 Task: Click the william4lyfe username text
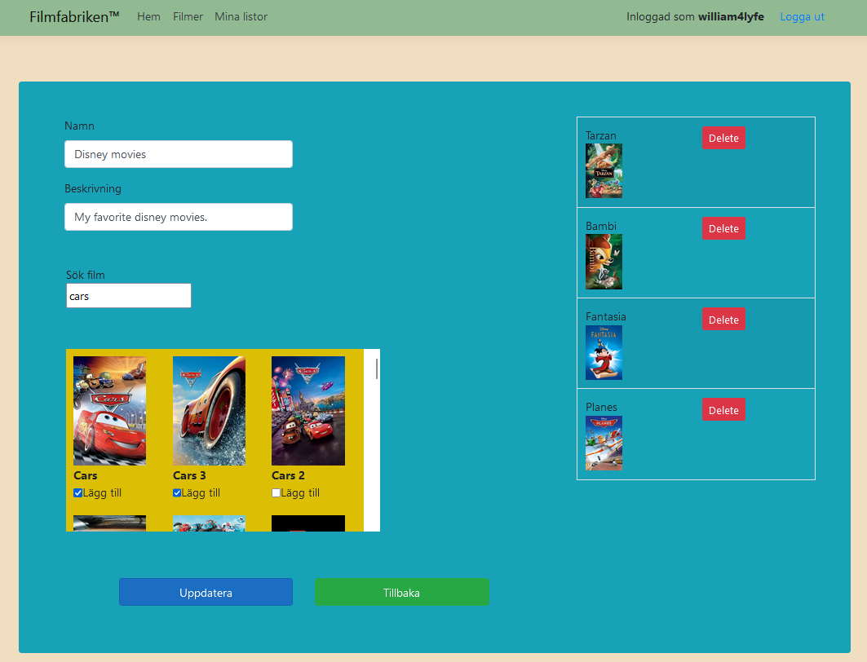tap(731, 16)
